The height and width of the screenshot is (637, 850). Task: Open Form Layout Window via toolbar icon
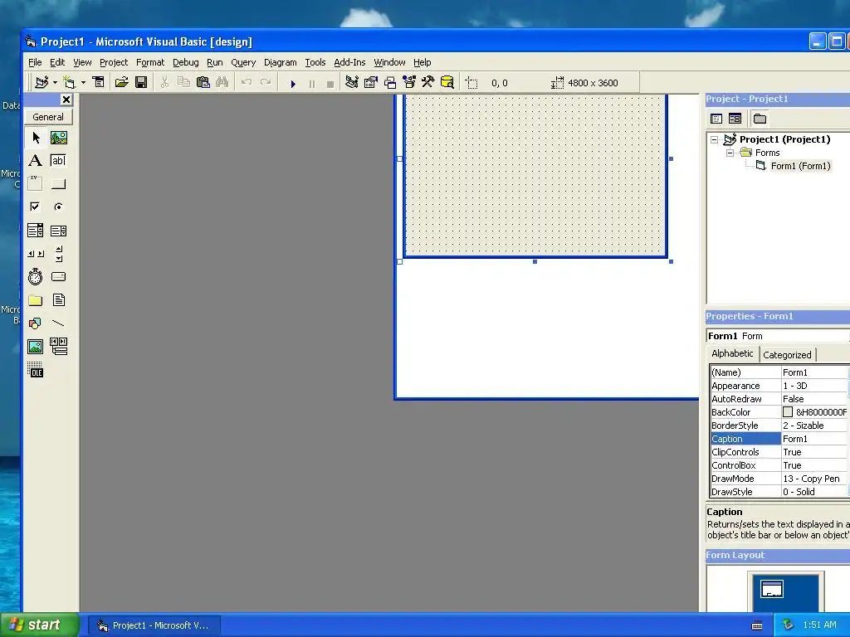point(390,82)
